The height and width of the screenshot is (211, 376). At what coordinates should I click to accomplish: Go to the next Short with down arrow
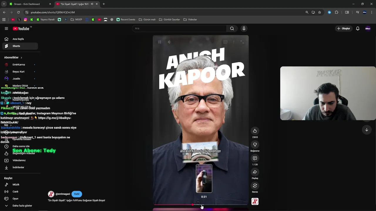point(367,130)
